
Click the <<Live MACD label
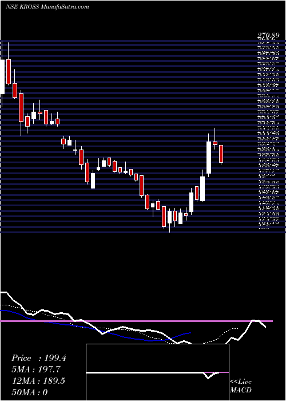(241, 386)
